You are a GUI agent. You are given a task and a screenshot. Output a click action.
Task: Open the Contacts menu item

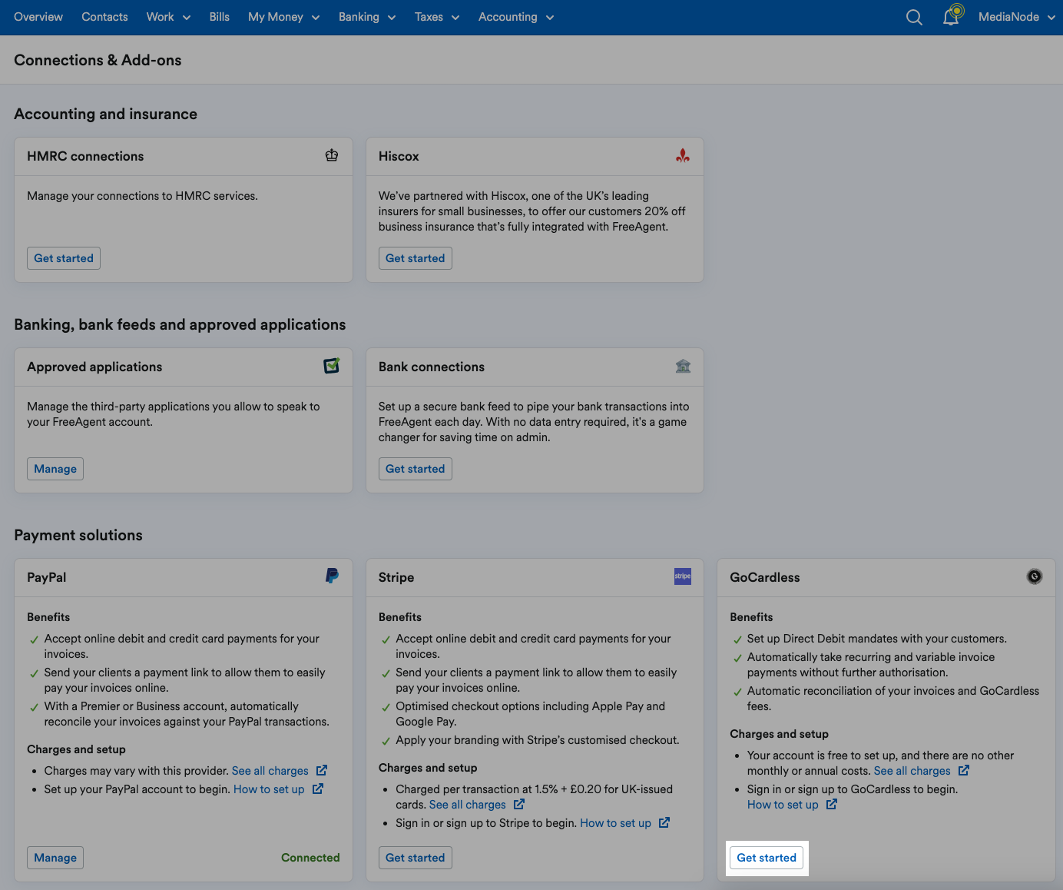point(104,16)
